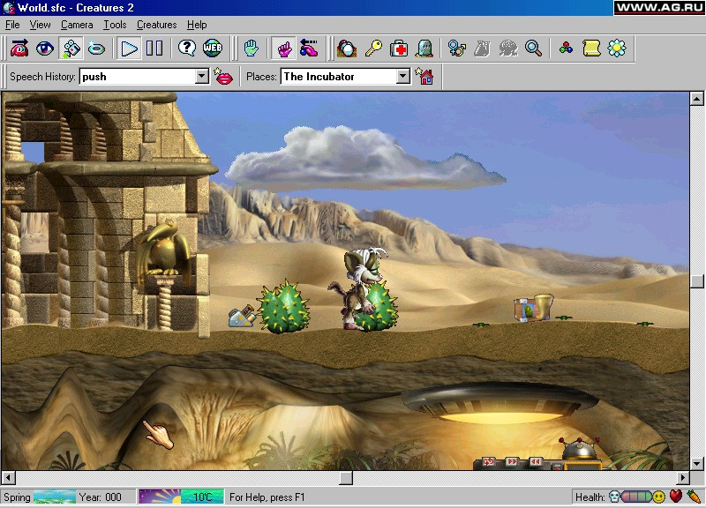Click the Pause bars button
706x508 pixels.
[154, 49]
